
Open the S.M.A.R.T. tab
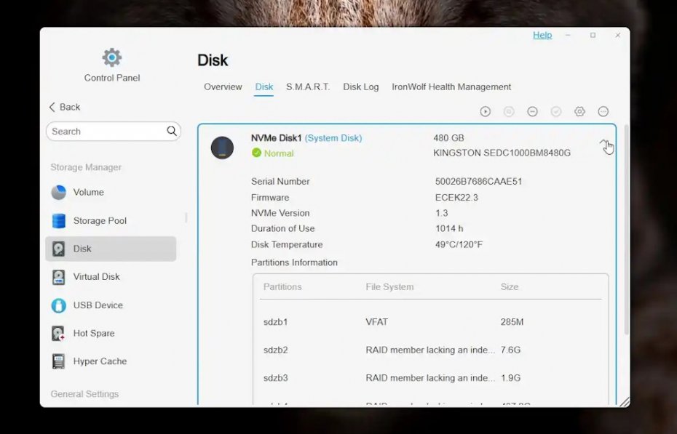coord(308,87)
